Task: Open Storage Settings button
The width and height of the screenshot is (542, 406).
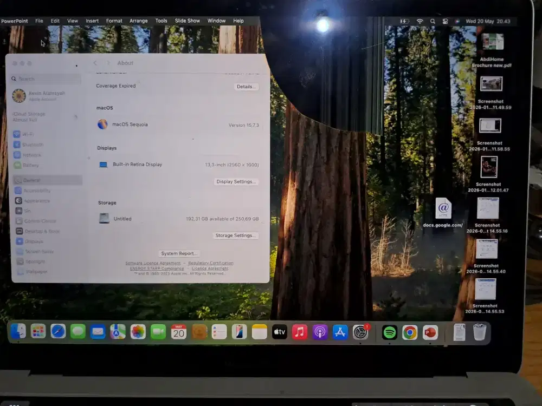Action: tap(235, 235)
